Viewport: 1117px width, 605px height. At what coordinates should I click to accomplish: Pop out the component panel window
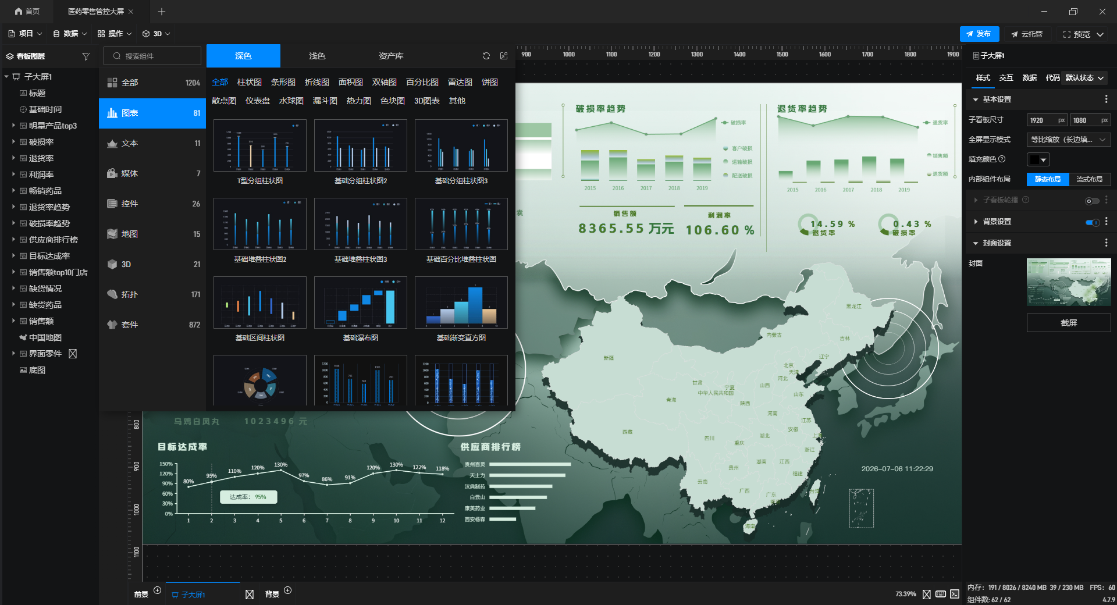click(x=504, y=56)
